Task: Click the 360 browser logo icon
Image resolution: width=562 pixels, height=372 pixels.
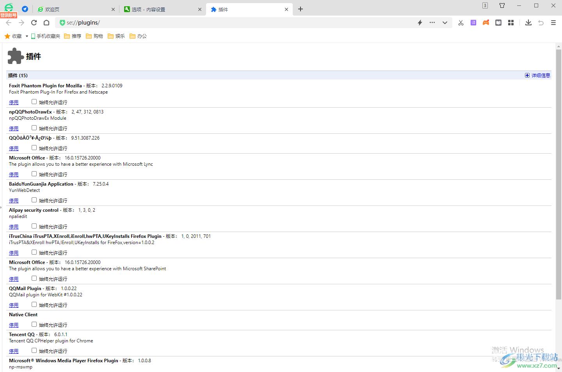Action: [9, 7]
